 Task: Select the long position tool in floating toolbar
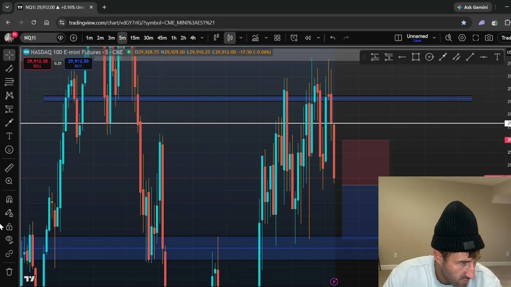click(x=375, y=57)
